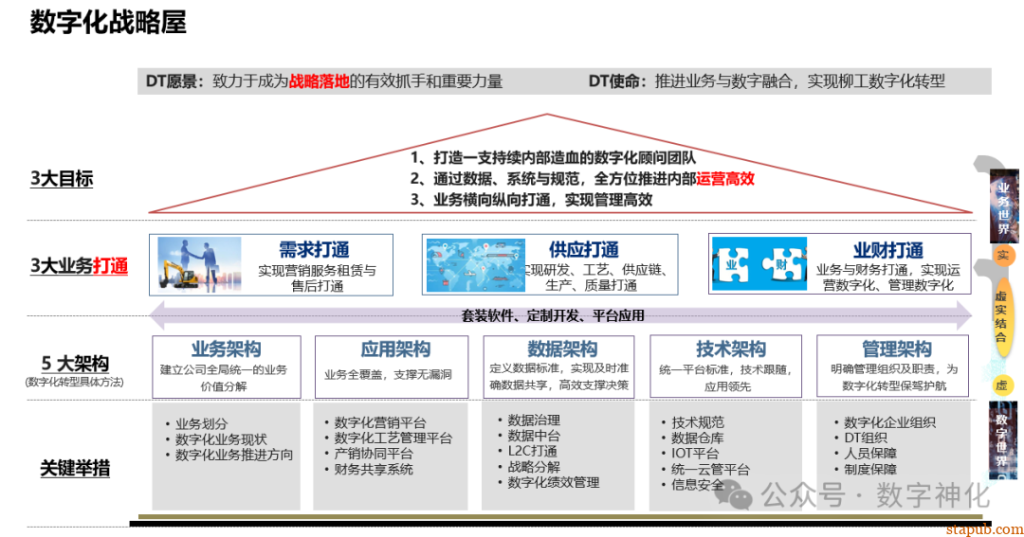
Task: Click the yellow 实 circle badge
Action: (x=1002, y=256)
